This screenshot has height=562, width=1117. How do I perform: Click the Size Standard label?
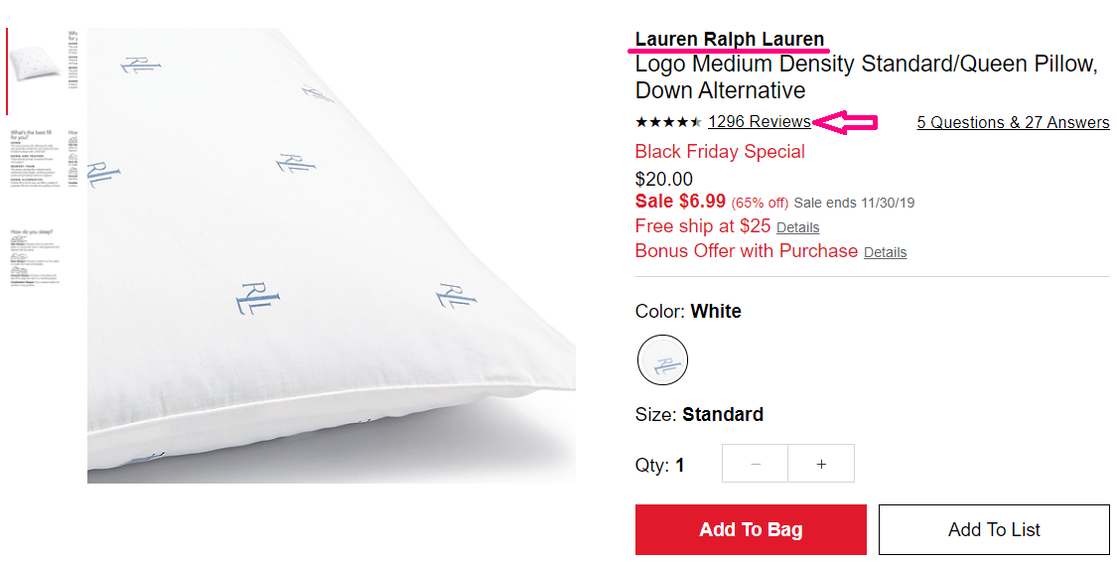pos(699,415)
